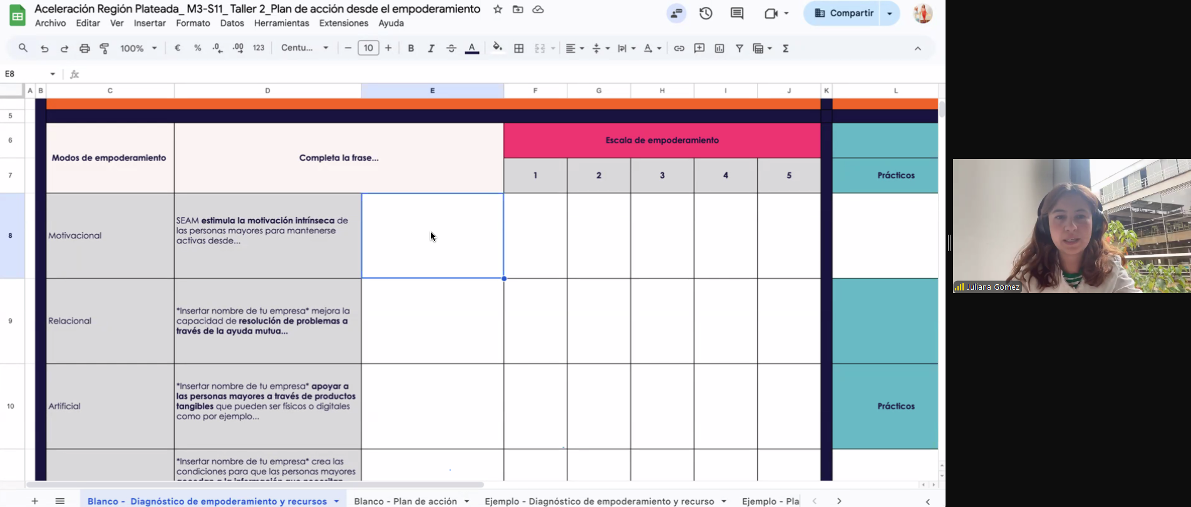This screenshot has height=507, width=1191.
Task: Toggle italic text formatting
Action: pyautogui.click(x=431, y=48)
